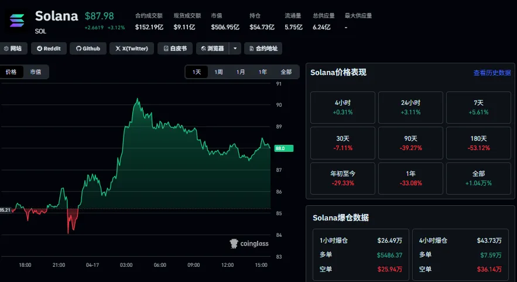
Task: Click the 空单 $25.94万 value
Action: pyautogui.click(x=390, y=269)
